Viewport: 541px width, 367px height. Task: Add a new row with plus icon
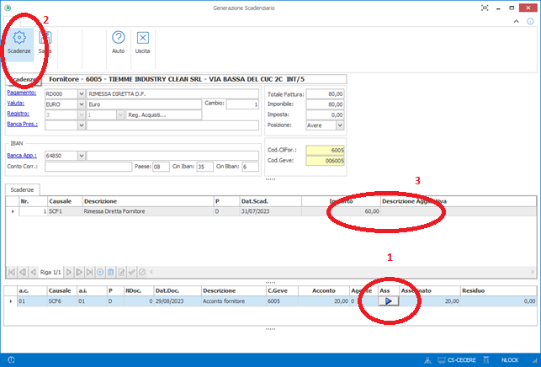(100, 272)
